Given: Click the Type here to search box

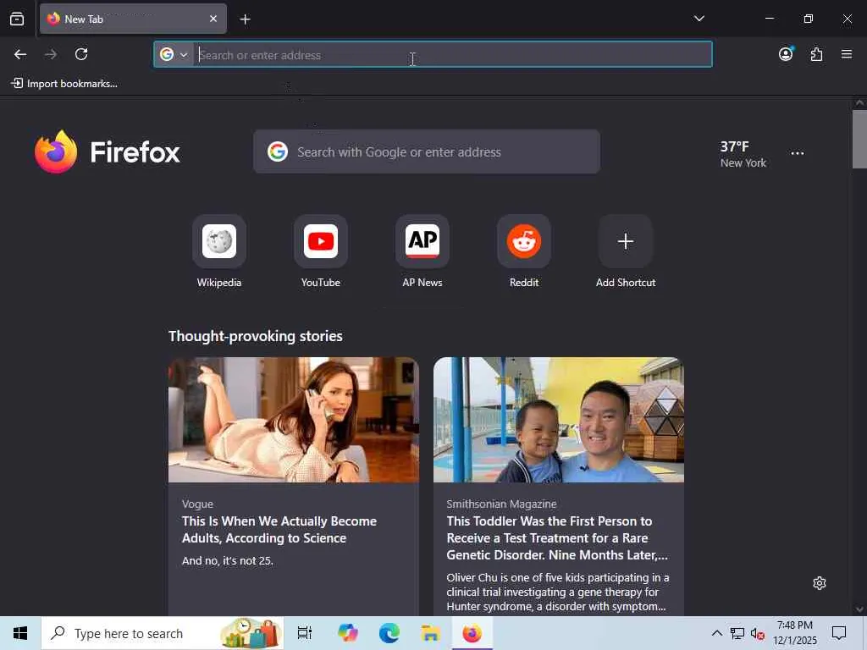Looking at the screenshot, I should 163,633.
